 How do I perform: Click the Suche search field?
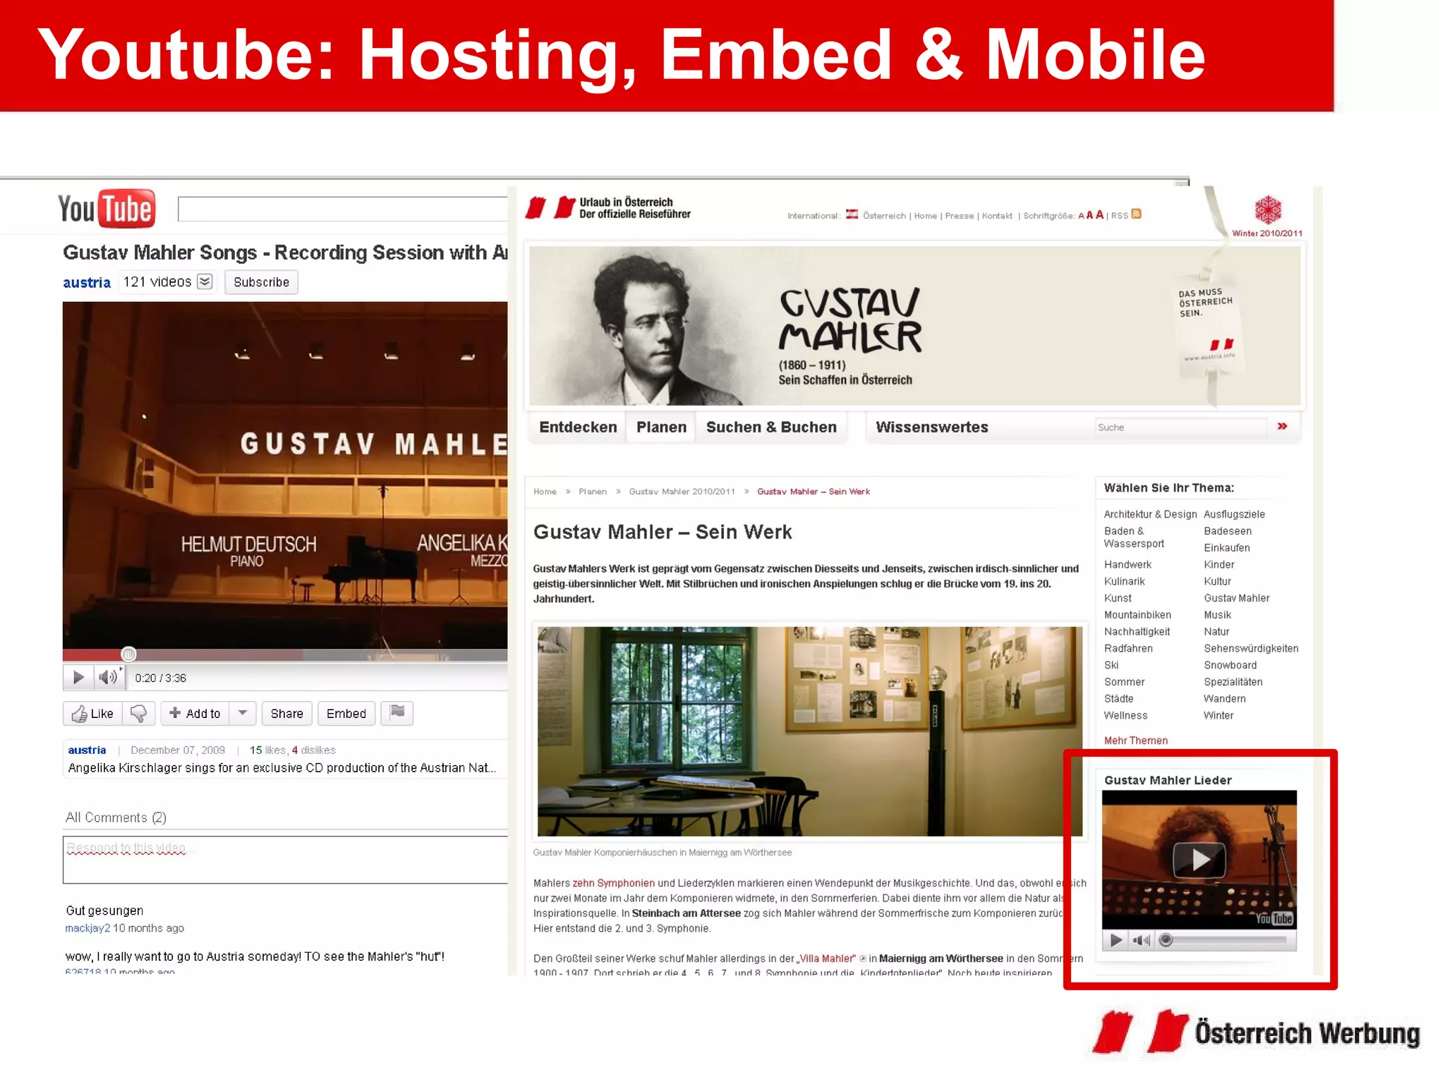1181,427
